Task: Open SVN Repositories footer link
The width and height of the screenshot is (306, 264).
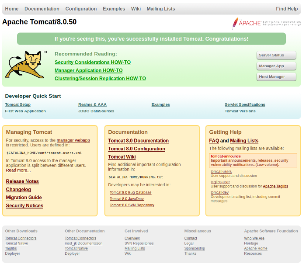Action: point(139,243)
